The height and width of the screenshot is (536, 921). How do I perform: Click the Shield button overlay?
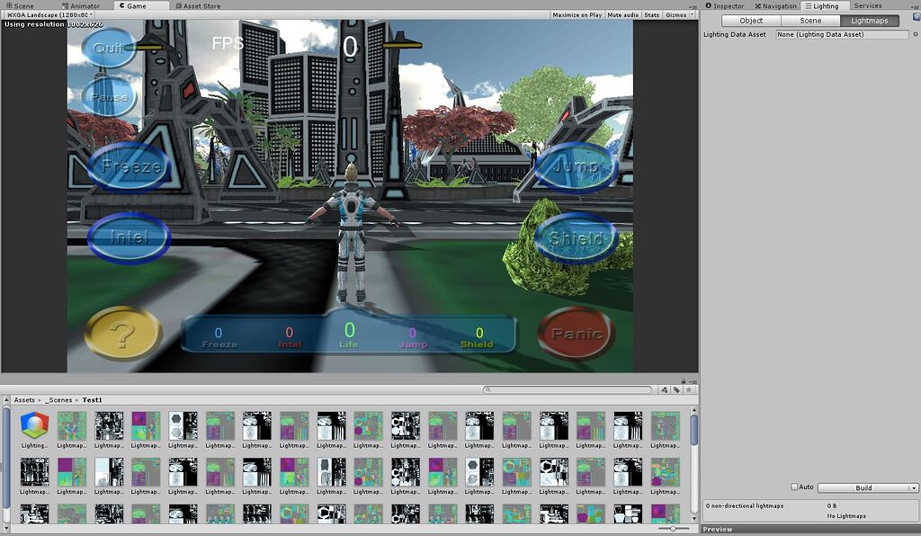click(x=577, y=238)
